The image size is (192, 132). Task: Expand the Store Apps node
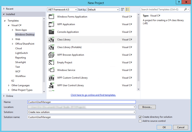click(13, 30)
